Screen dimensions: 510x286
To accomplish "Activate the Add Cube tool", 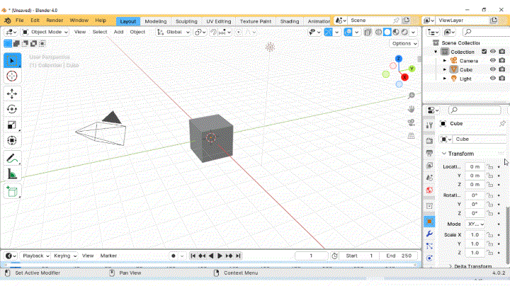I will click(x=12, y=191).
